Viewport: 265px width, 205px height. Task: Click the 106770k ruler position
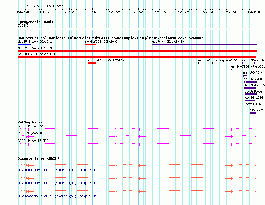click(69, 12)
